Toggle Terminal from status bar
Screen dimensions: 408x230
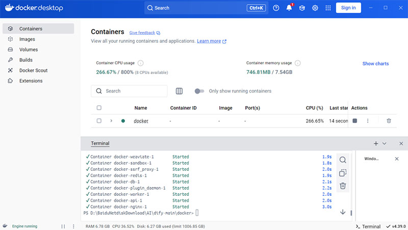(368, 226)
